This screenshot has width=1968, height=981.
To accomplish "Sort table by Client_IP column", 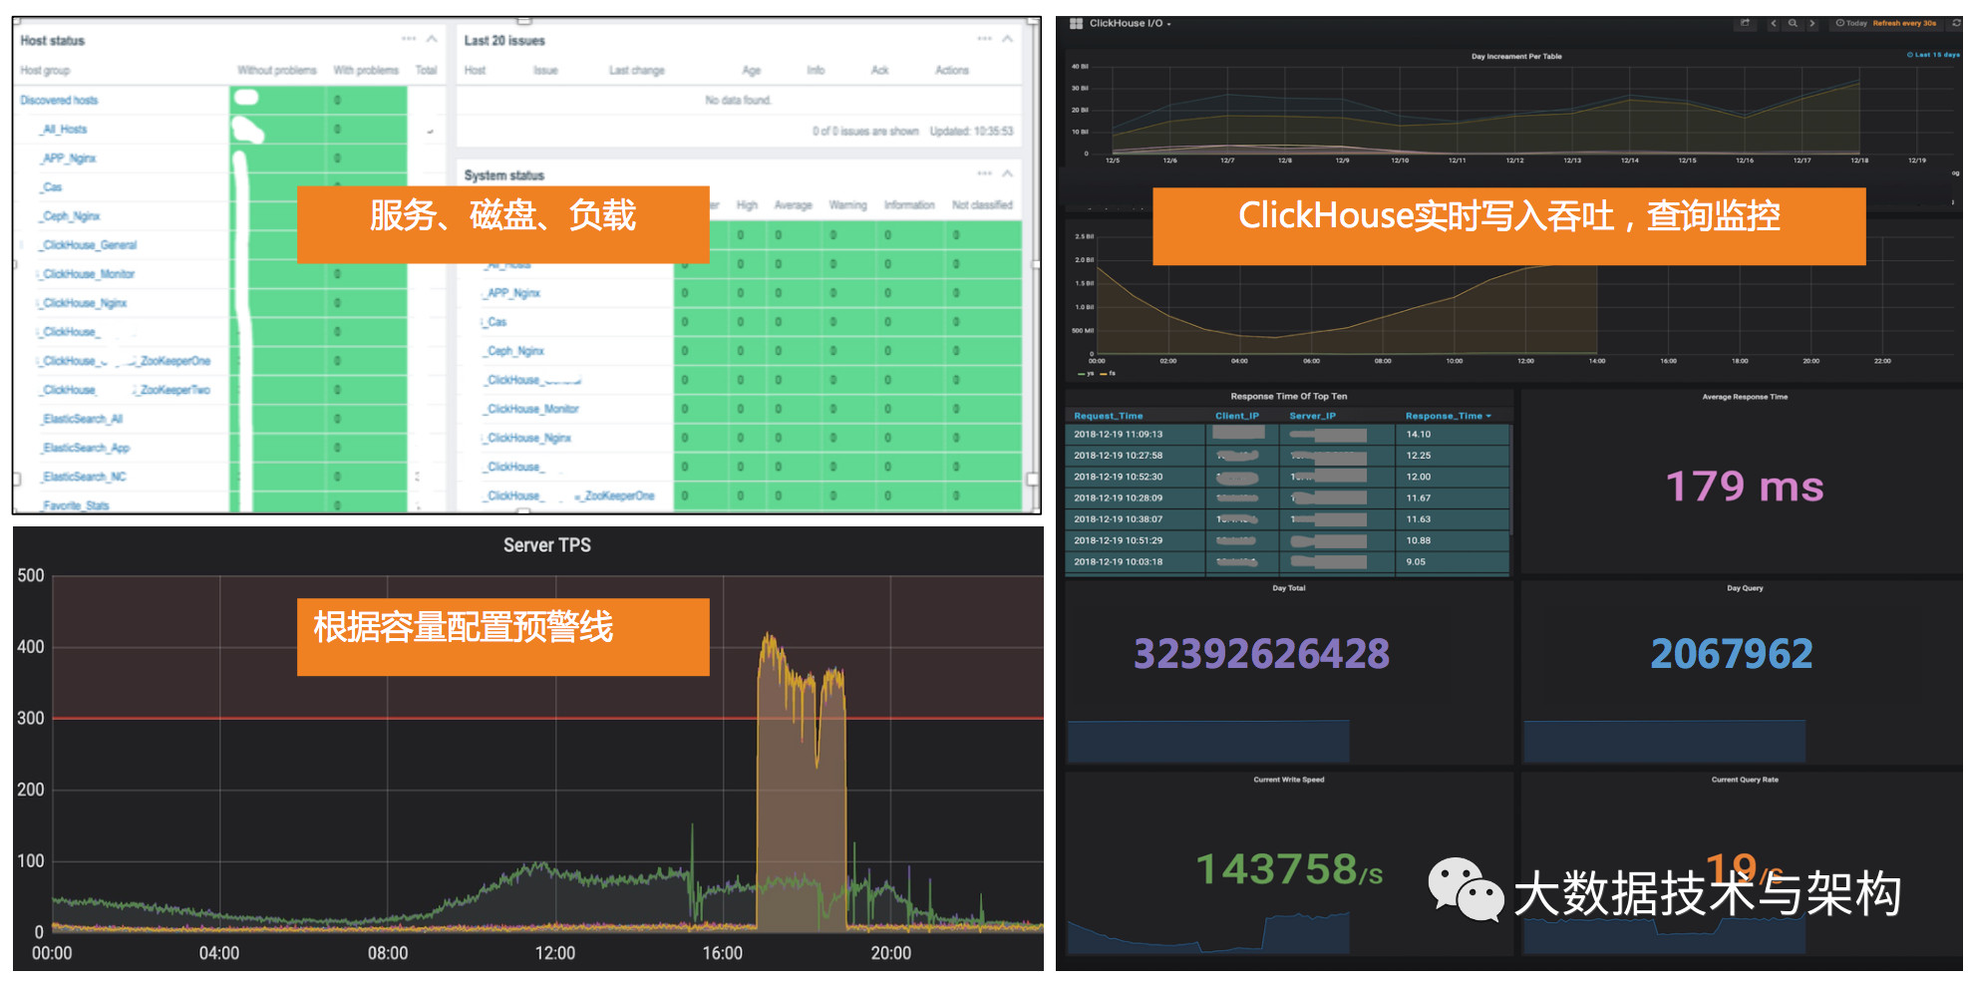I will (x=1236, y=416).
